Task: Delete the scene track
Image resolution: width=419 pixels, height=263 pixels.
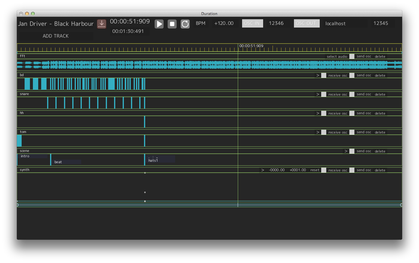Action: (380, 151)
